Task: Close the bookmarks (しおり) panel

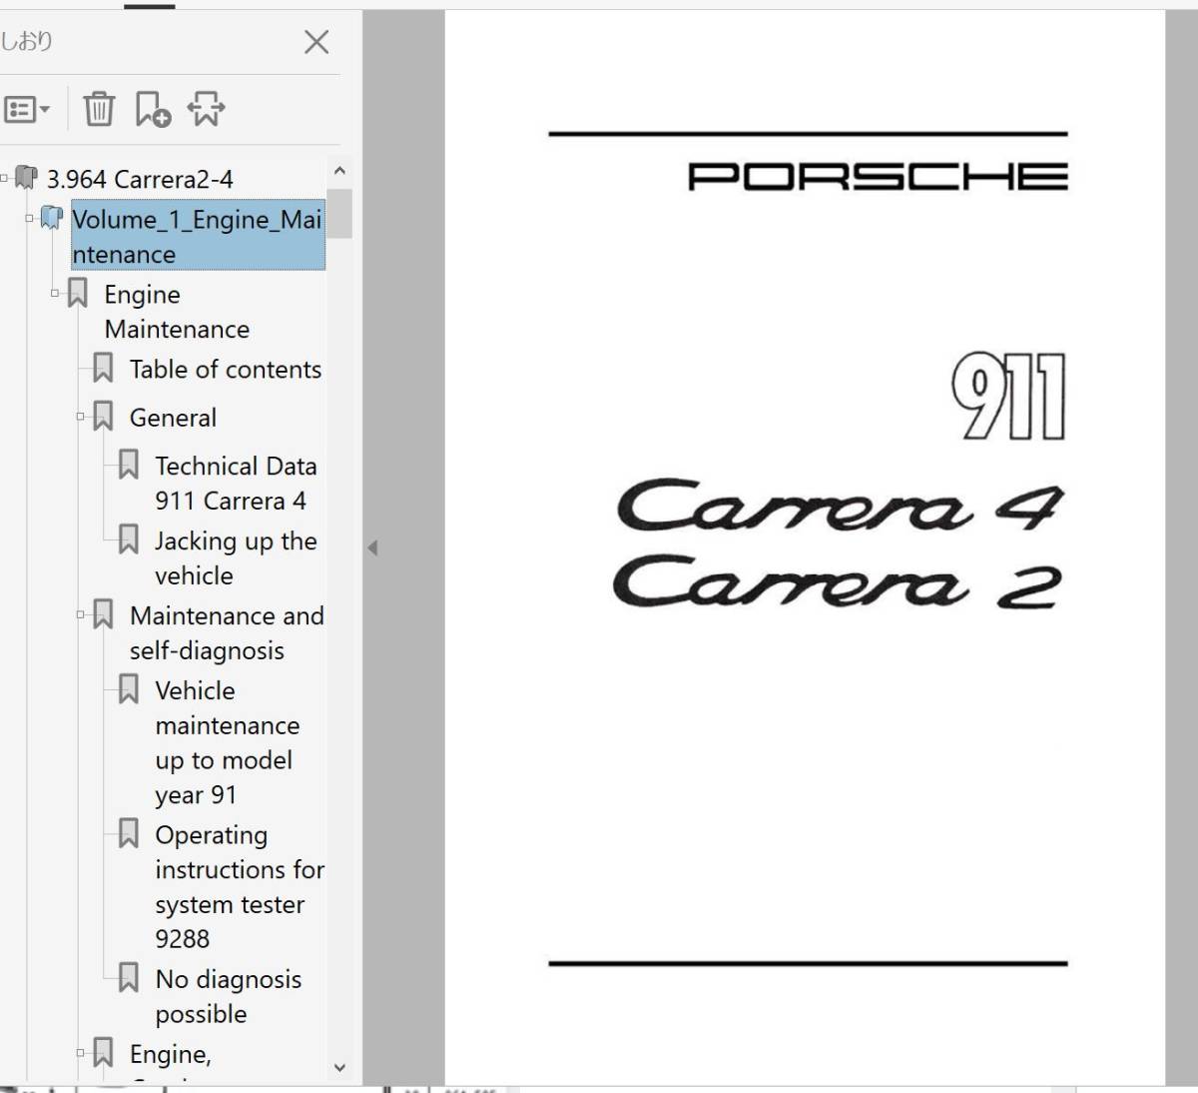Action: pyautogui.click(x=316, y=42)
